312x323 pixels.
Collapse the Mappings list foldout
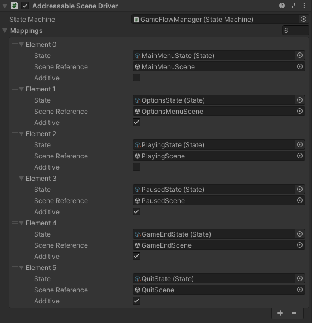coord(4,31)
